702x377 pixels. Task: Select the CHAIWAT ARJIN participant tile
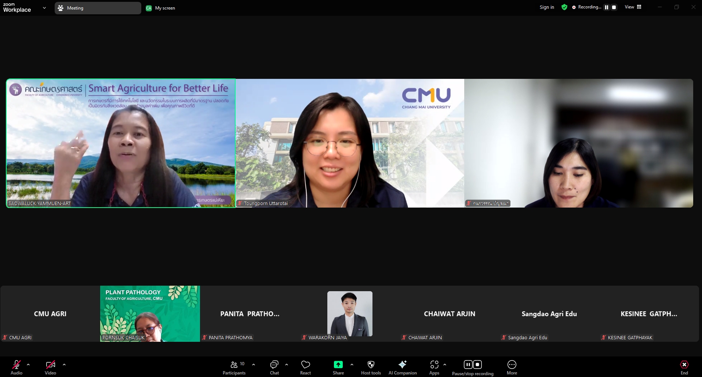point(450,314)
